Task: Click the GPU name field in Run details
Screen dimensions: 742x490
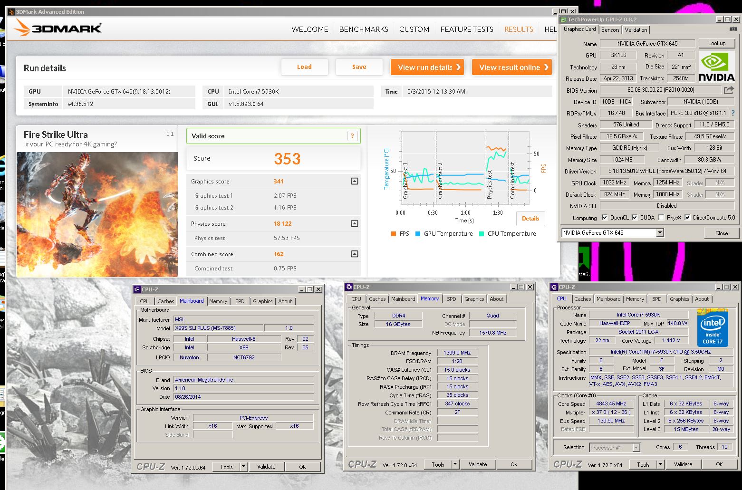Action: [x=129, y=91]
